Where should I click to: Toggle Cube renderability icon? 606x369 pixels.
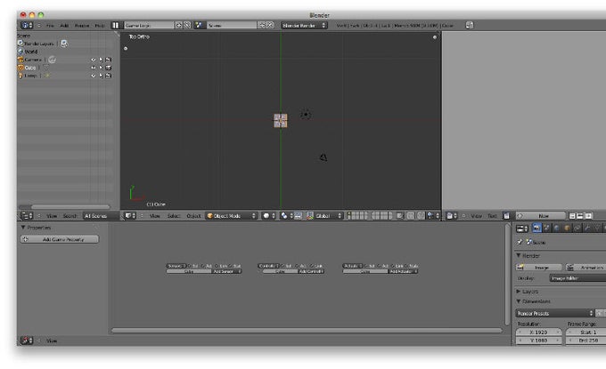coord(109,68)
